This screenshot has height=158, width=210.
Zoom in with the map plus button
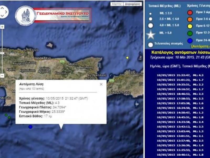tap(2, 27)
